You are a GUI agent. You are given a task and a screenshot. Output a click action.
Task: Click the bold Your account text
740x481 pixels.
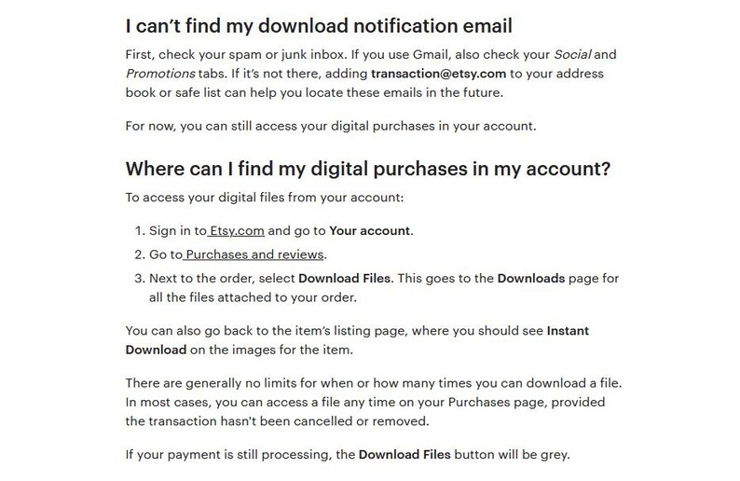click(369, 231)
